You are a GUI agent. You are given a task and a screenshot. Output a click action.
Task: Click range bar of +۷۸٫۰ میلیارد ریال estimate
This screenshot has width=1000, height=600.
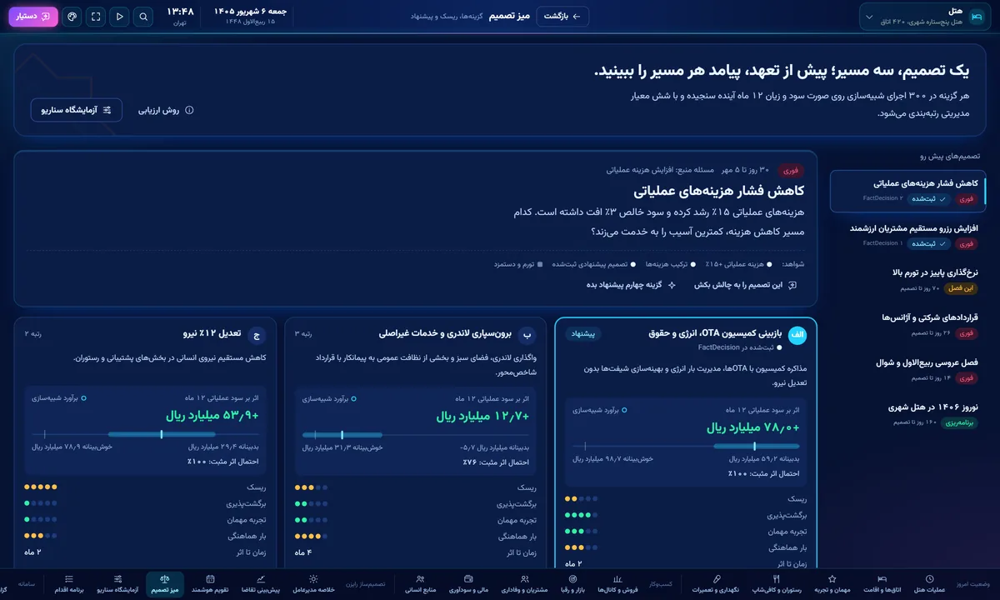[687, 446]
